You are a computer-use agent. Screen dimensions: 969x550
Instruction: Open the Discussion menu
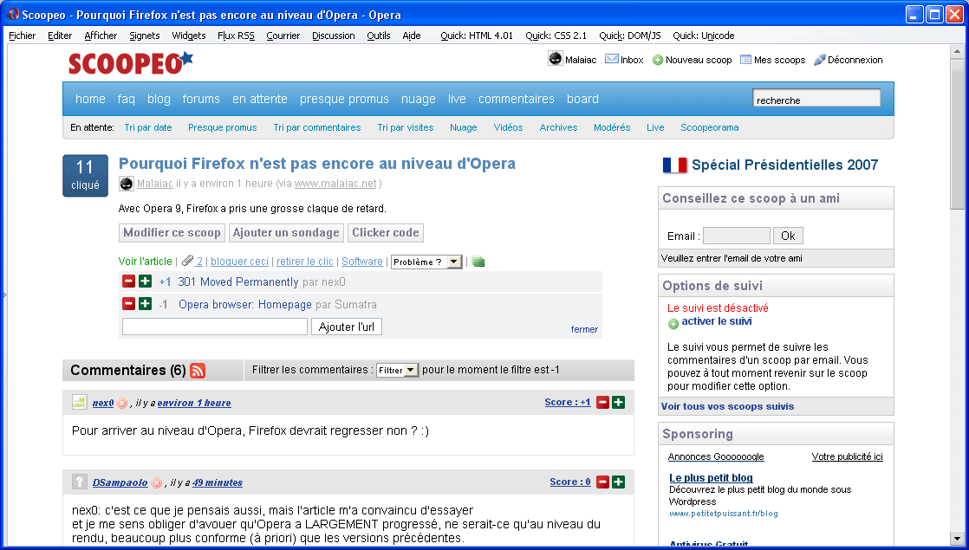coord(333,36)
